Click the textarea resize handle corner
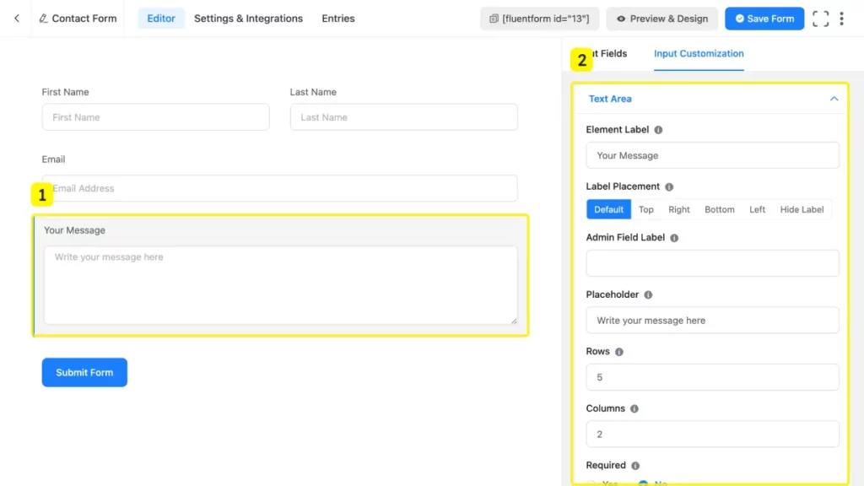The width and height of the screenshot is (864, 486). coord(514,321)
